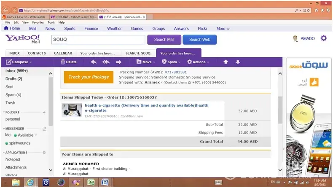Go to next message with down arrow
Image resolution: width=333 pixels, height=188 pixels.
click(238, 62)
